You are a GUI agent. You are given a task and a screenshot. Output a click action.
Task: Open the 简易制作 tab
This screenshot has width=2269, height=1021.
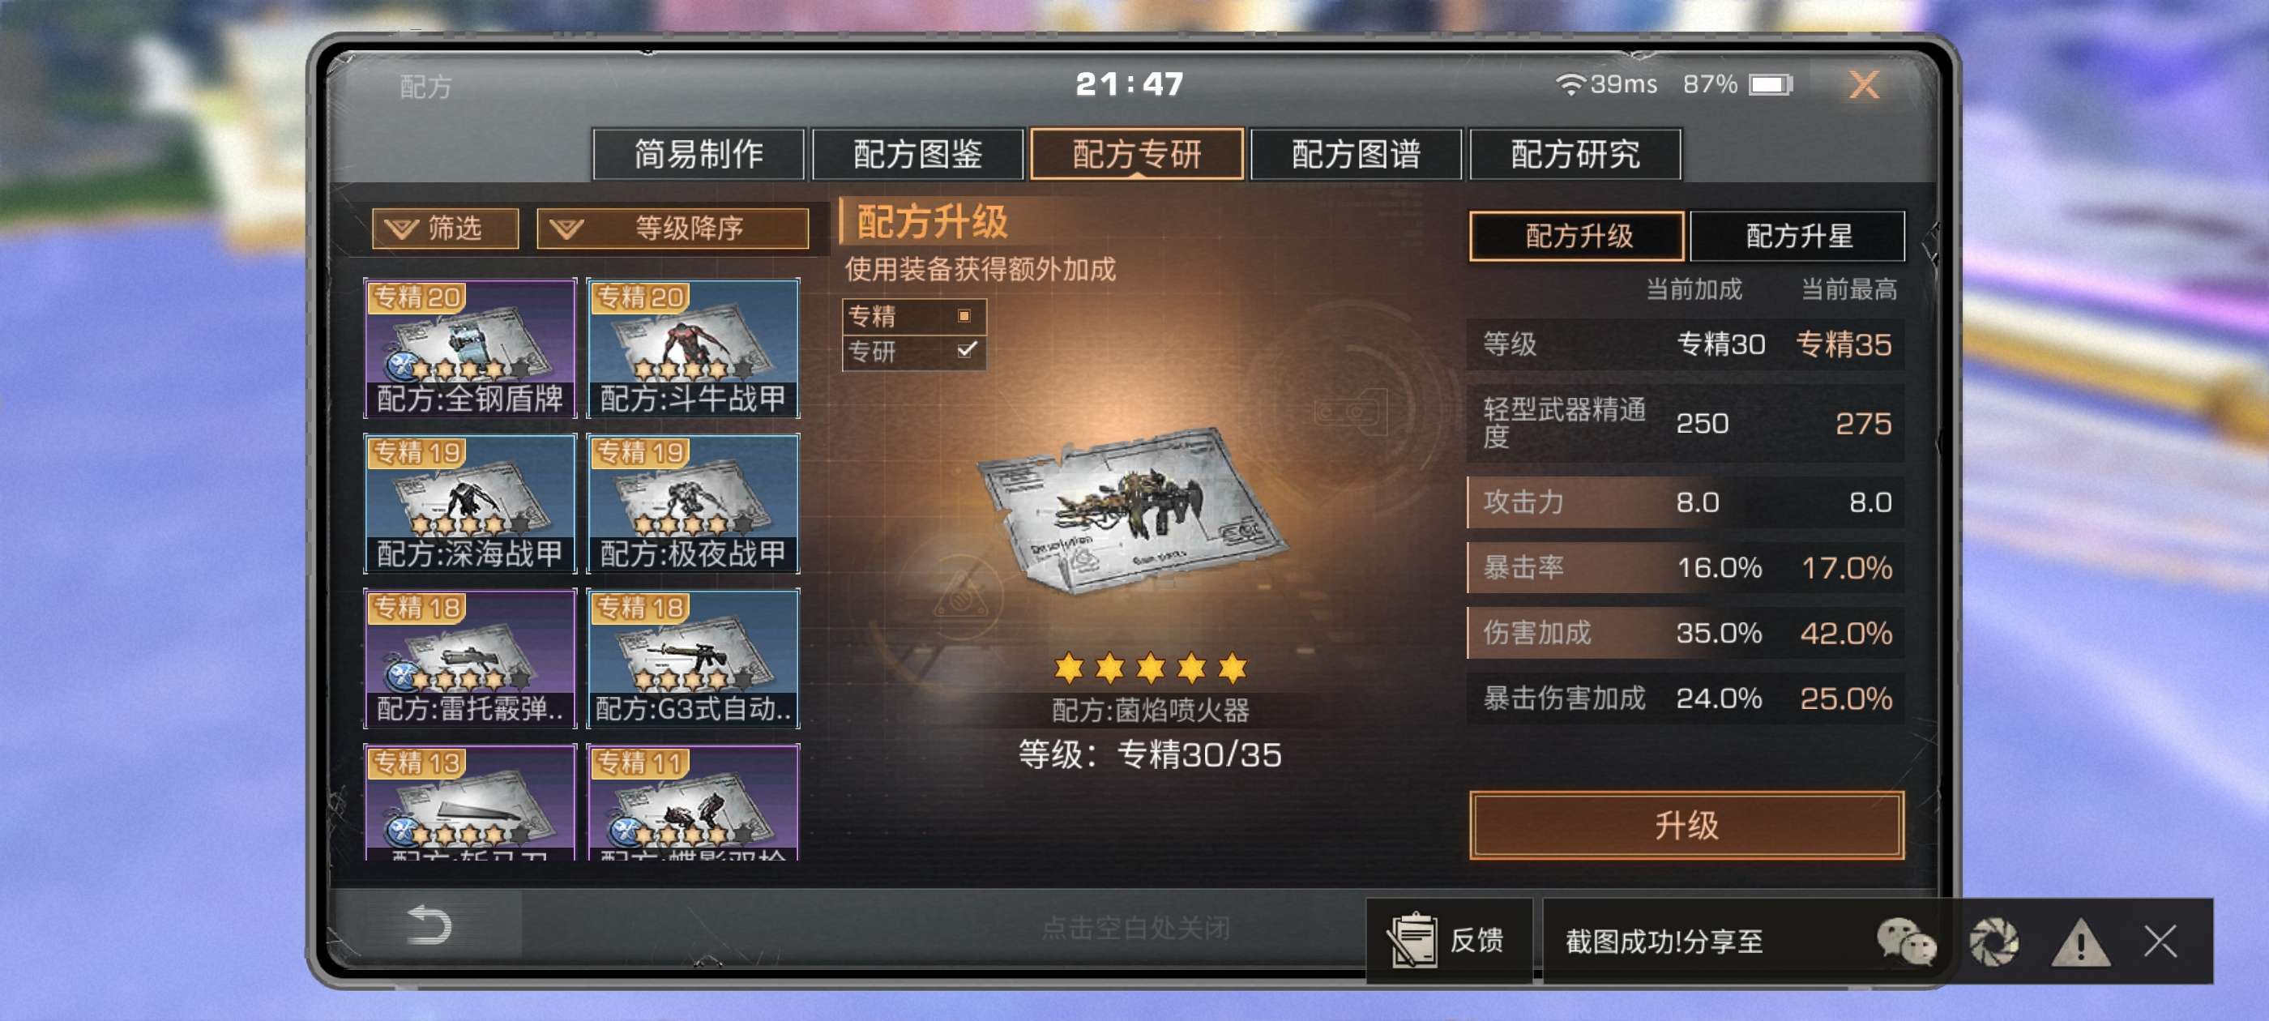point(699,154)
